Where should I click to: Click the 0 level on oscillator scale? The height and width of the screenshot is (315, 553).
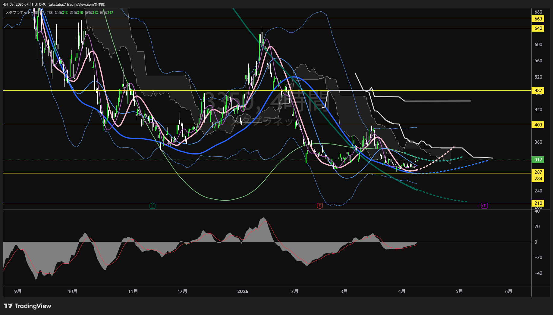pos(536,242)
